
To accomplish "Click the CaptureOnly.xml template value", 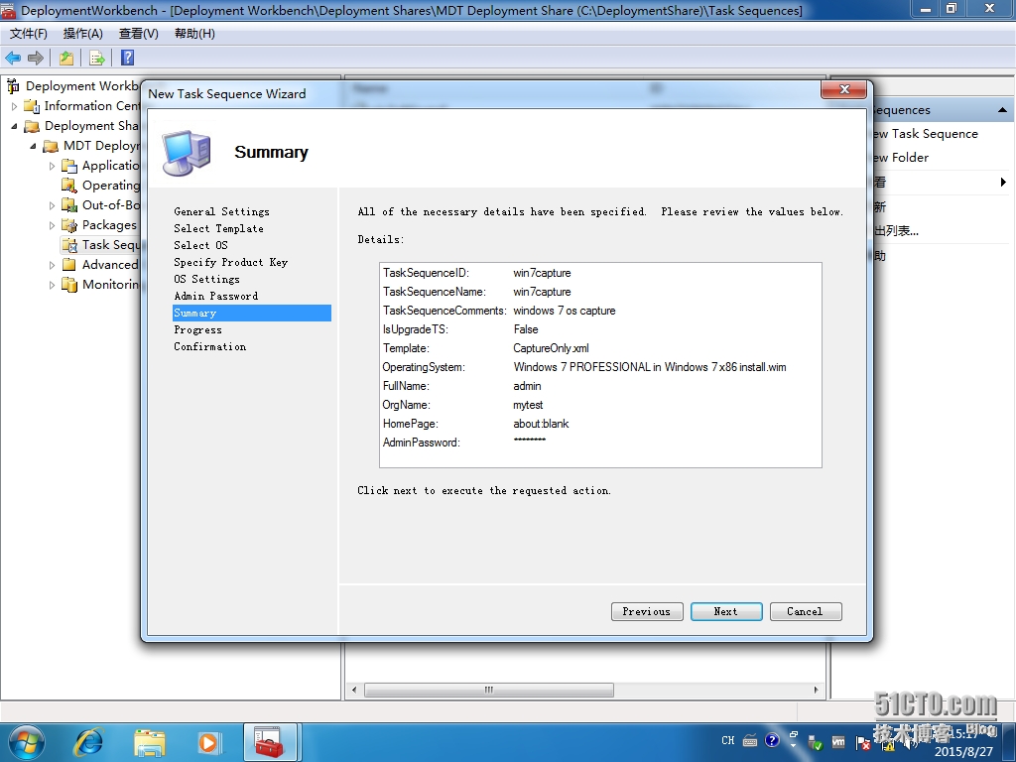I will (551, 348).
